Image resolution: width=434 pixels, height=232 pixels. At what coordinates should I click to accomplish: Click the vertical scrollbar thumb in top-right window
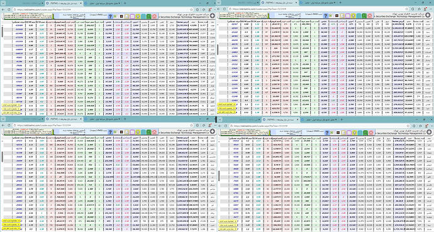point(218,49)
